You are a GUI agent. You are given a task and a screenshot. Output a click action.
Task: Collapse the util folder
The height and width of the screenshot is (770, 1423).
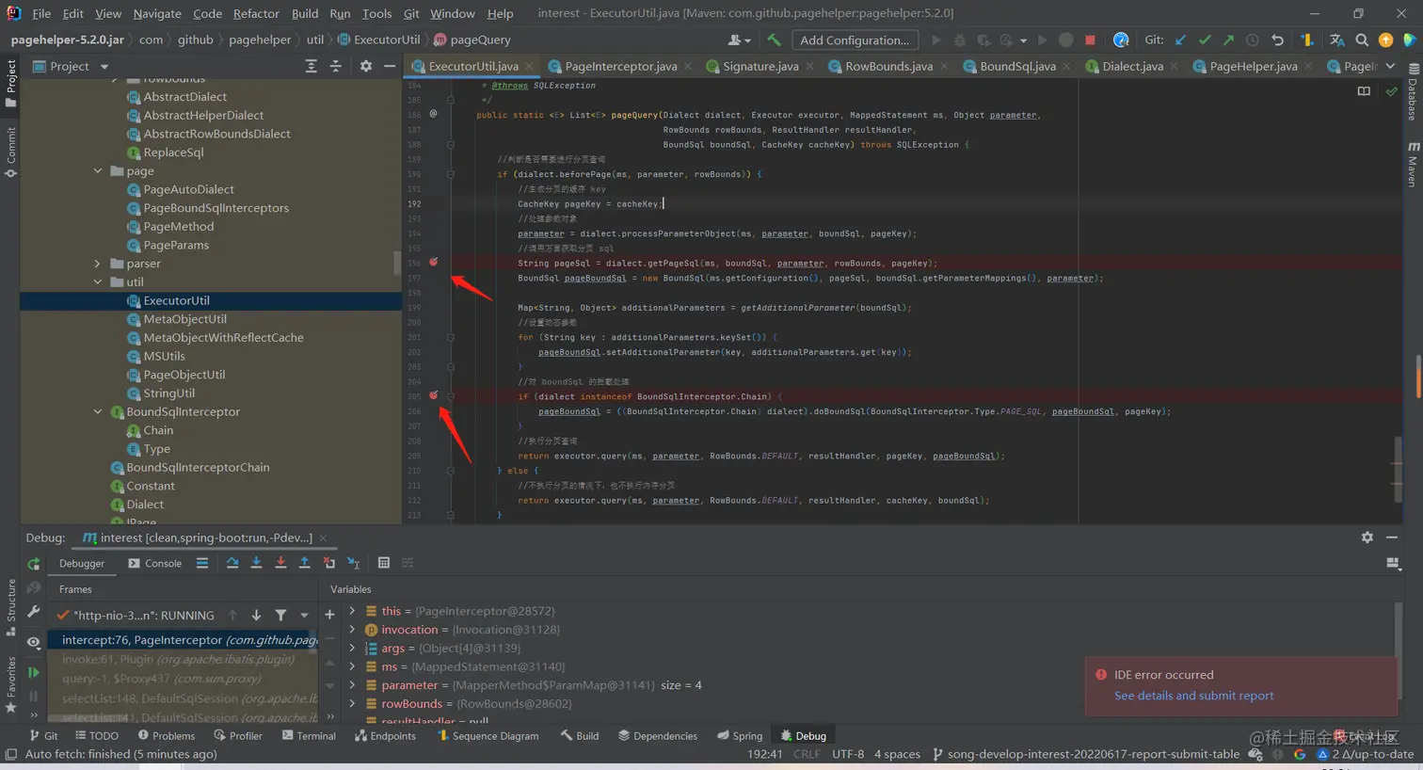click(98, 282)
